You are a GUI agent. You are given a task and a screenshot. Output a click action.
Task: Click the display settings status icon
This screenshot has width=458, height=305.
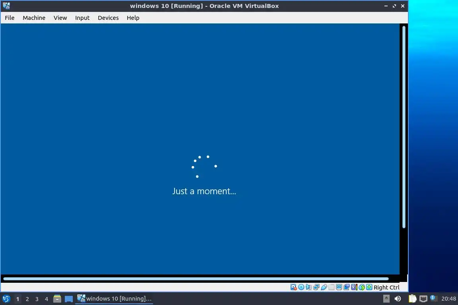coord(339,287)
